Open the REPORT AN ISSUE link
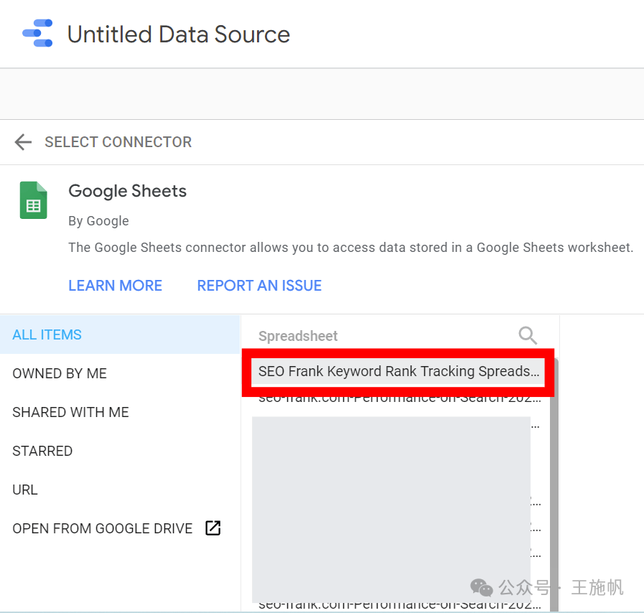This screenshot has width=644, height=613. point(259,286)
